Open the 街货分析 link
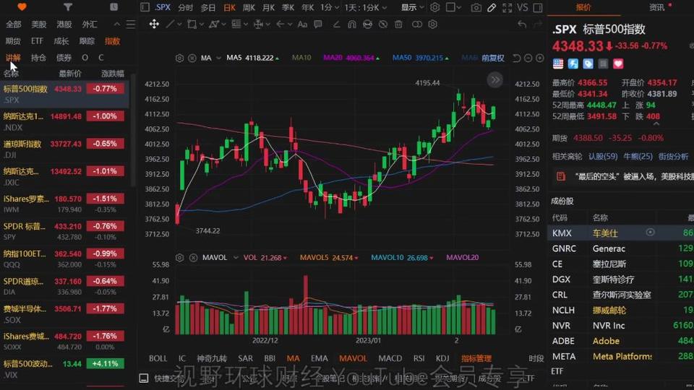This screenshot has height=390, width=694. tap(673, 156)
